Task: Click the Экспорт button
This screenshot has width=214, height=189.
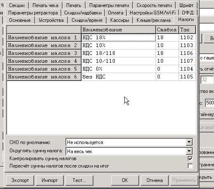Action: coord(20,180)
